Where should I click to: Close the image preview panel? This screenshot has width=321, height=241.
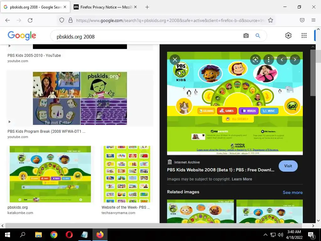click(175, 60)
